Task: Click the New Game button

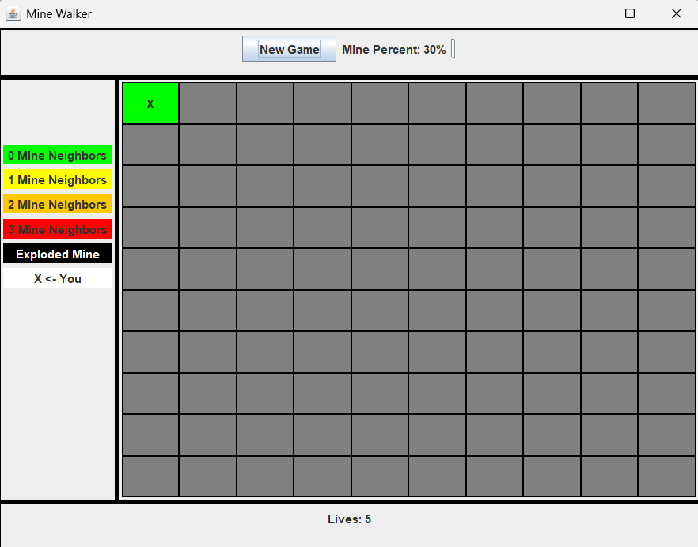Action: point(289,49)
